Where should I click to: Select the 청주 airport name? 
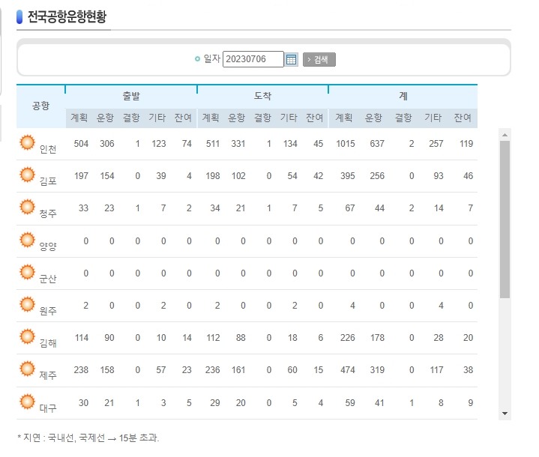click(48, 214)
